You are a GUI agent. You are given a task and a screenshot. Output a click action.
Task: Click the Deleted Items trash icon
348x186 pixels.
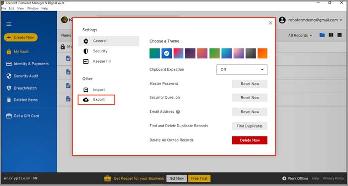pyautogui.click(x=9, y=100)
